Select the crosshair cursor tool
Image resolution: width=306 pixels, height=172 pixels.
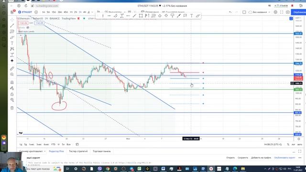12,20
